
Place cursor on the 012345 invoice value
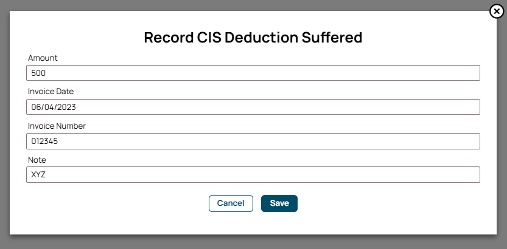tap(44, 142)
